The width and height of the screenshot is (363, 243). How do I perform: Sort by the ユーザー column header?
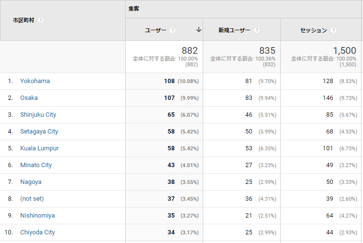pos(156,30)
